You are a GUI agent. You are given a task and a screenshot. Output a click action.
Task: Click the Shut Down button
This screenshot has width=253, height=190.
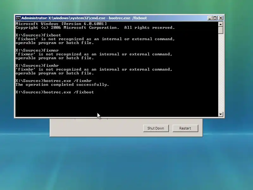[x=156, y=128]
